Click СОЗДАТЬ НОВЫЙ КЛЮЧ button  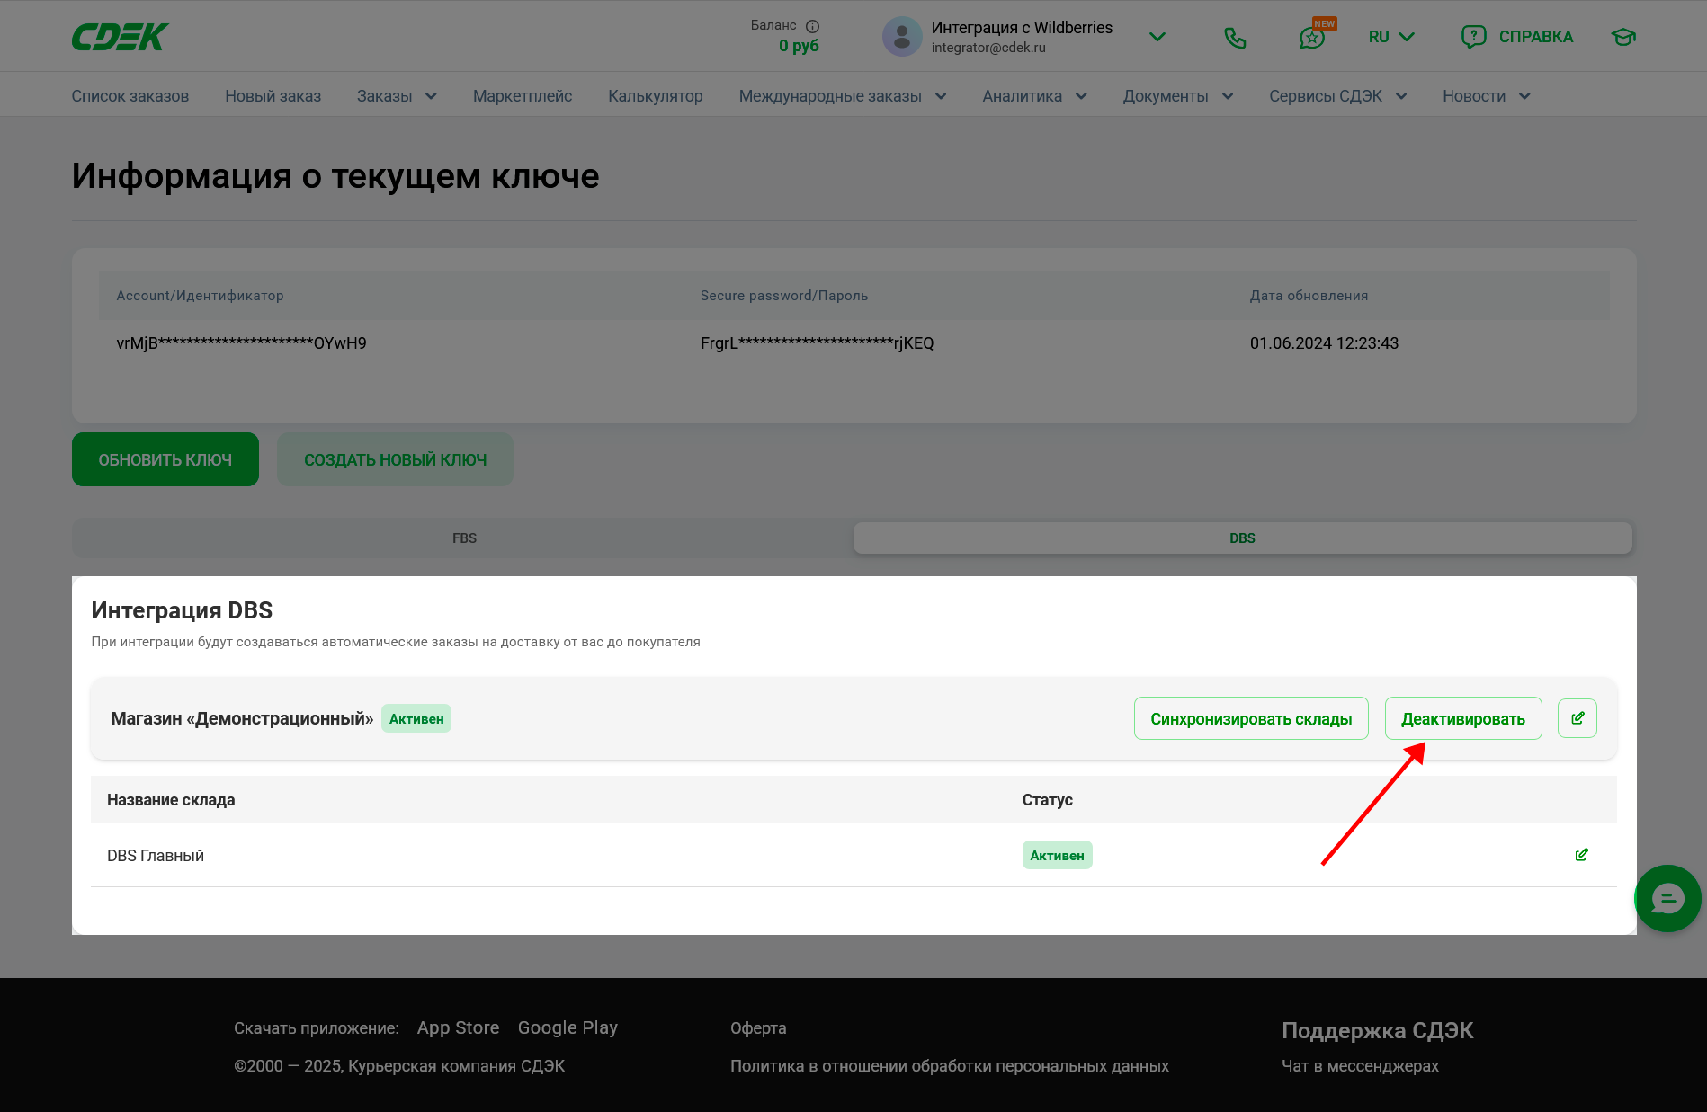pos(395,459)
